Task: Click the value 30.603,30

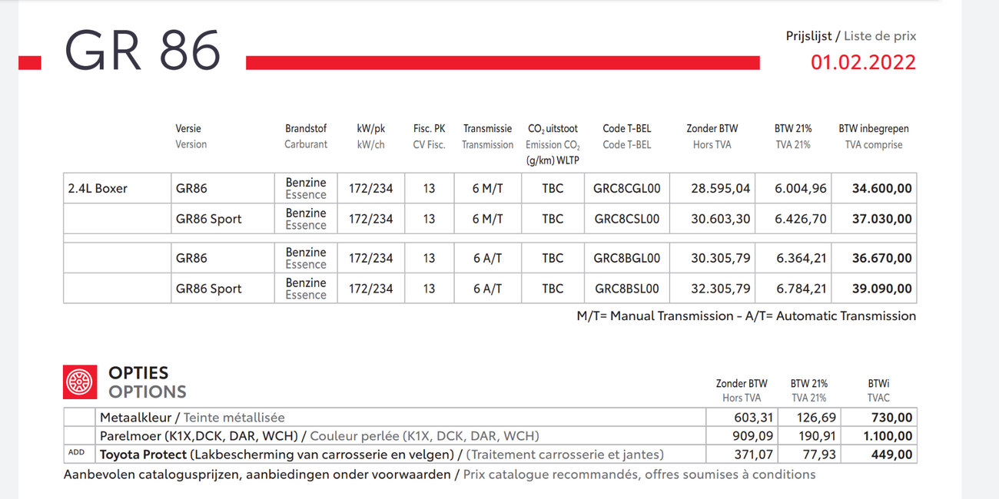Action: 720,219
